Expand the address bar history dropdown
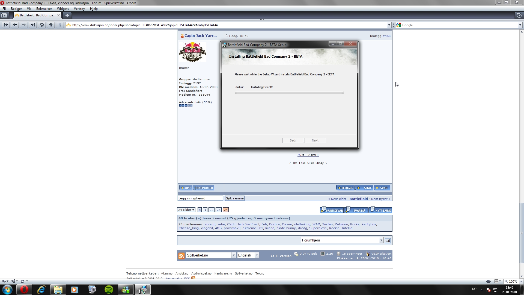This screenshot has height=295, width=524. pos(389,25)
